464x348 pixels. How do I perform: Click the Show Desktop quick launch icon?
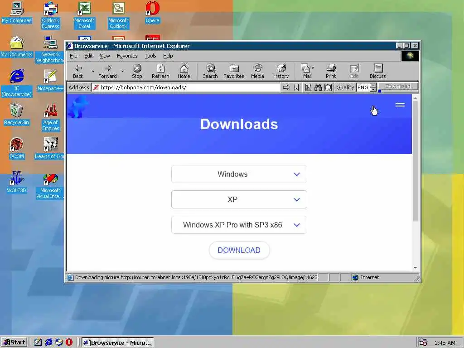38,343
